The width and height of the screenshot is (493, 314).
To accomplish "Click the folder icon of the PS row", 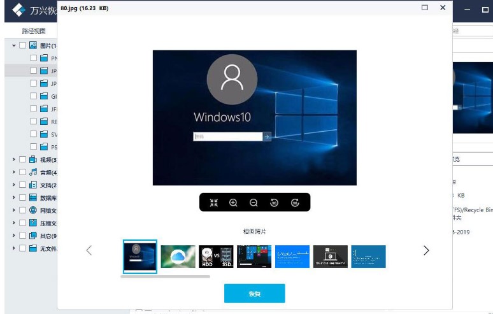I will [x=44, y=146].
